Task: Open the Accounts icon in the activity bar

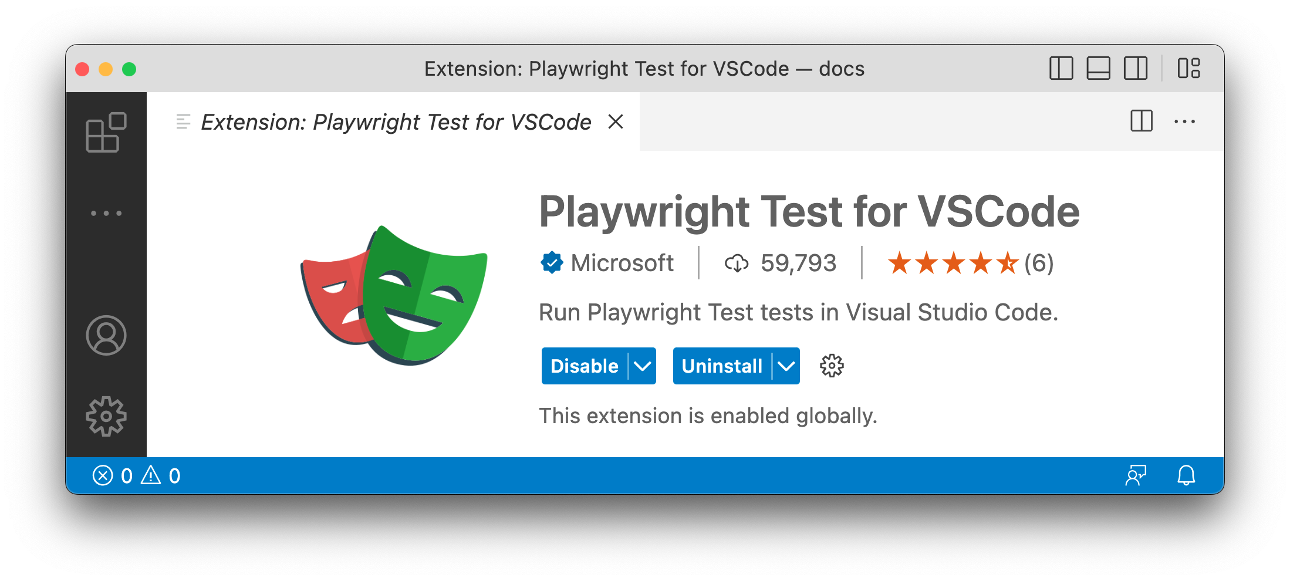Action: [x=106, y=335]
